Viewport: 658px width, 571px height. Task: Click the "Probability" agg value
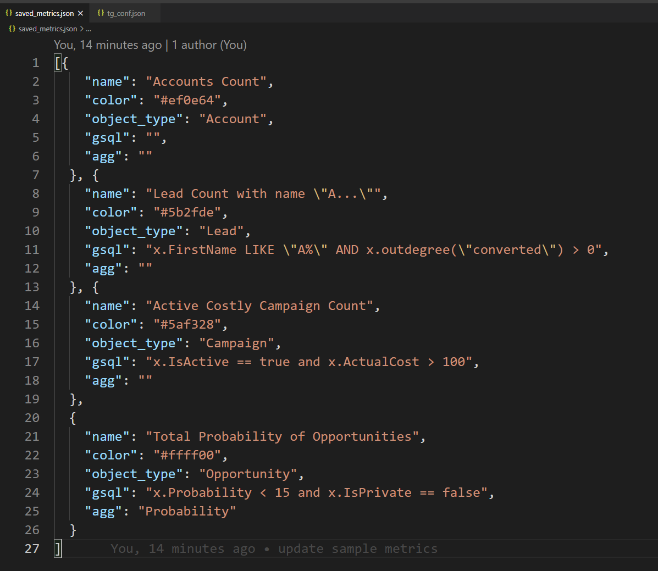(187, 511)
